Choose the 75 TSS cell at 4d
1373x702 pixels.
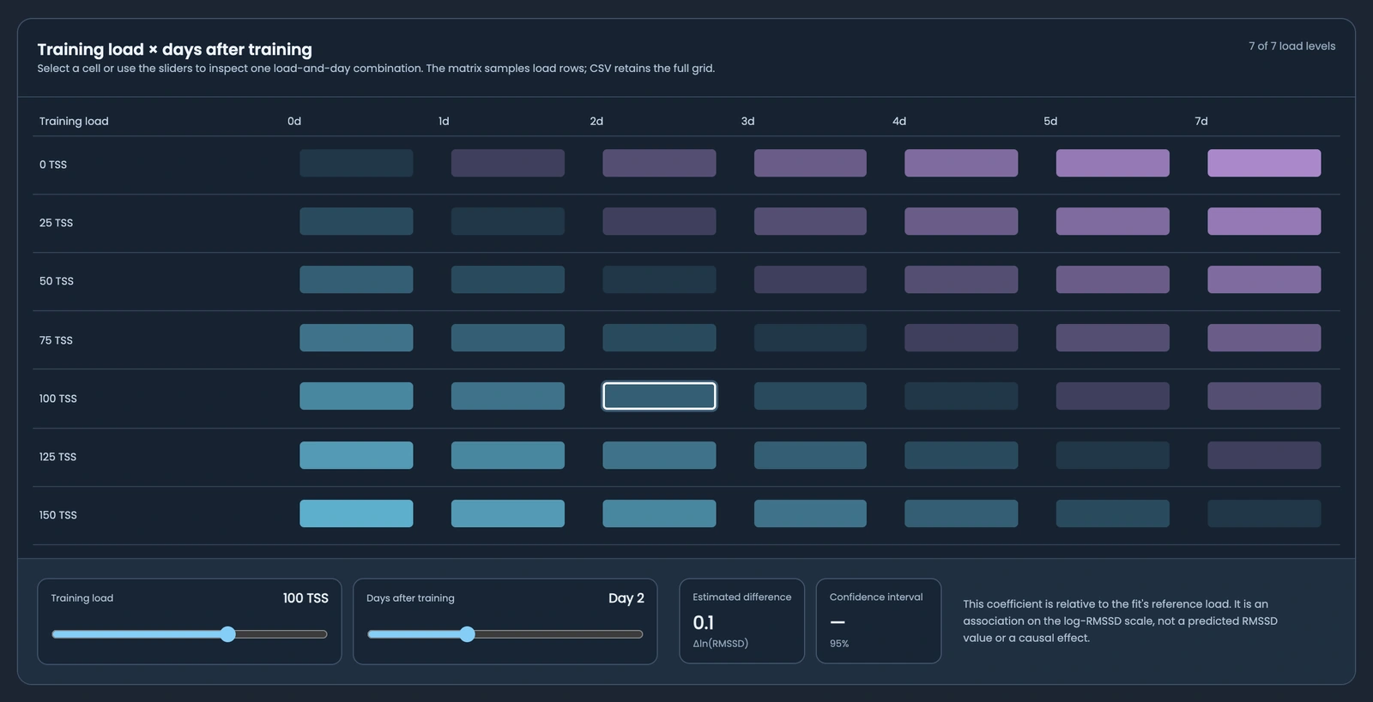[x=961, y=338]
